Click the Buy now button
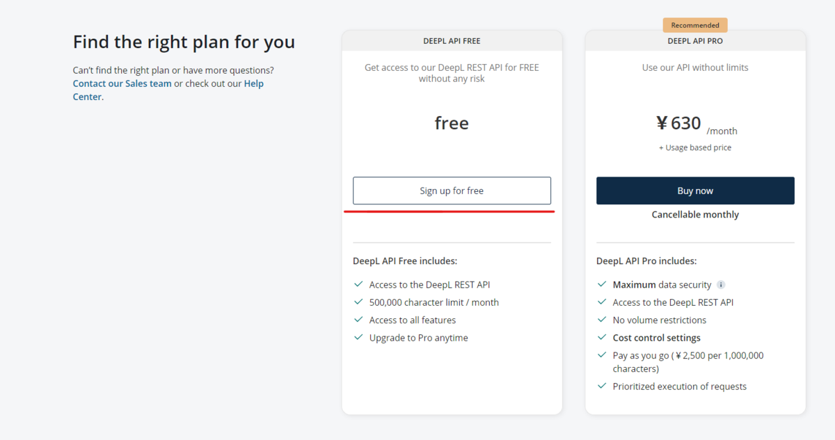 pyautogui.click(x=695, y=190)
